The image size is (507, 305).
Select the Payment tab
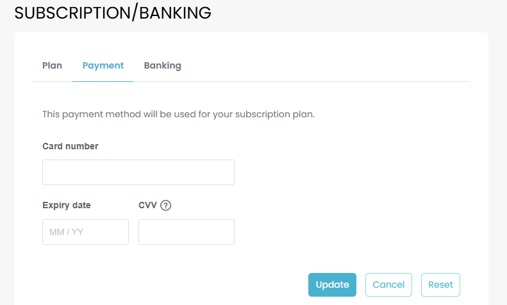103,65
